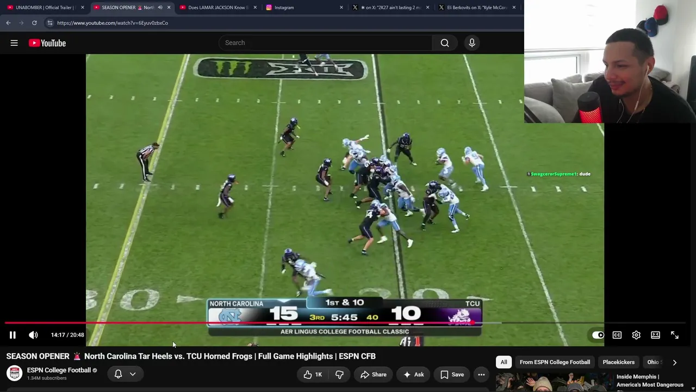Close the SEASON OPENER tab
Image resolution: width=696 pixels, height=392 pixels.
[169, 8]
